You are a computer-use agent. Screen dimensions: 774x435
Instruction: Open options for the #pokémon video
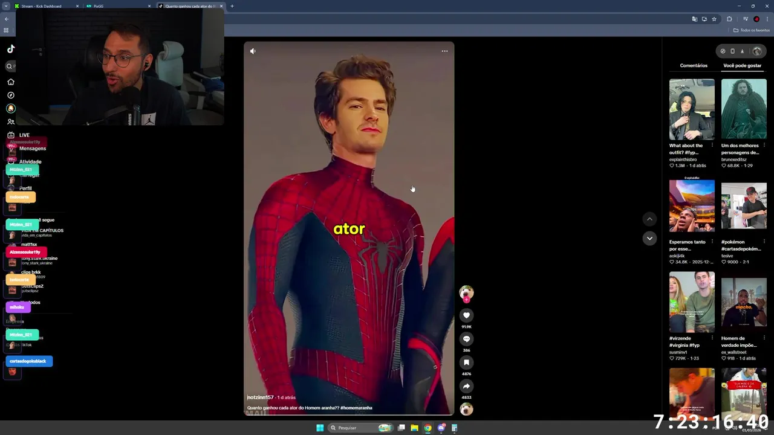pos(764,242)
